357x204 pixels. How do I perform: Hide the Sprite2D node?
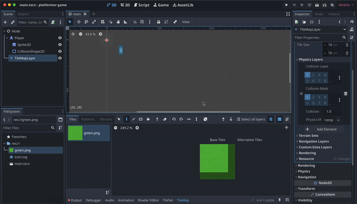[60, 45]
